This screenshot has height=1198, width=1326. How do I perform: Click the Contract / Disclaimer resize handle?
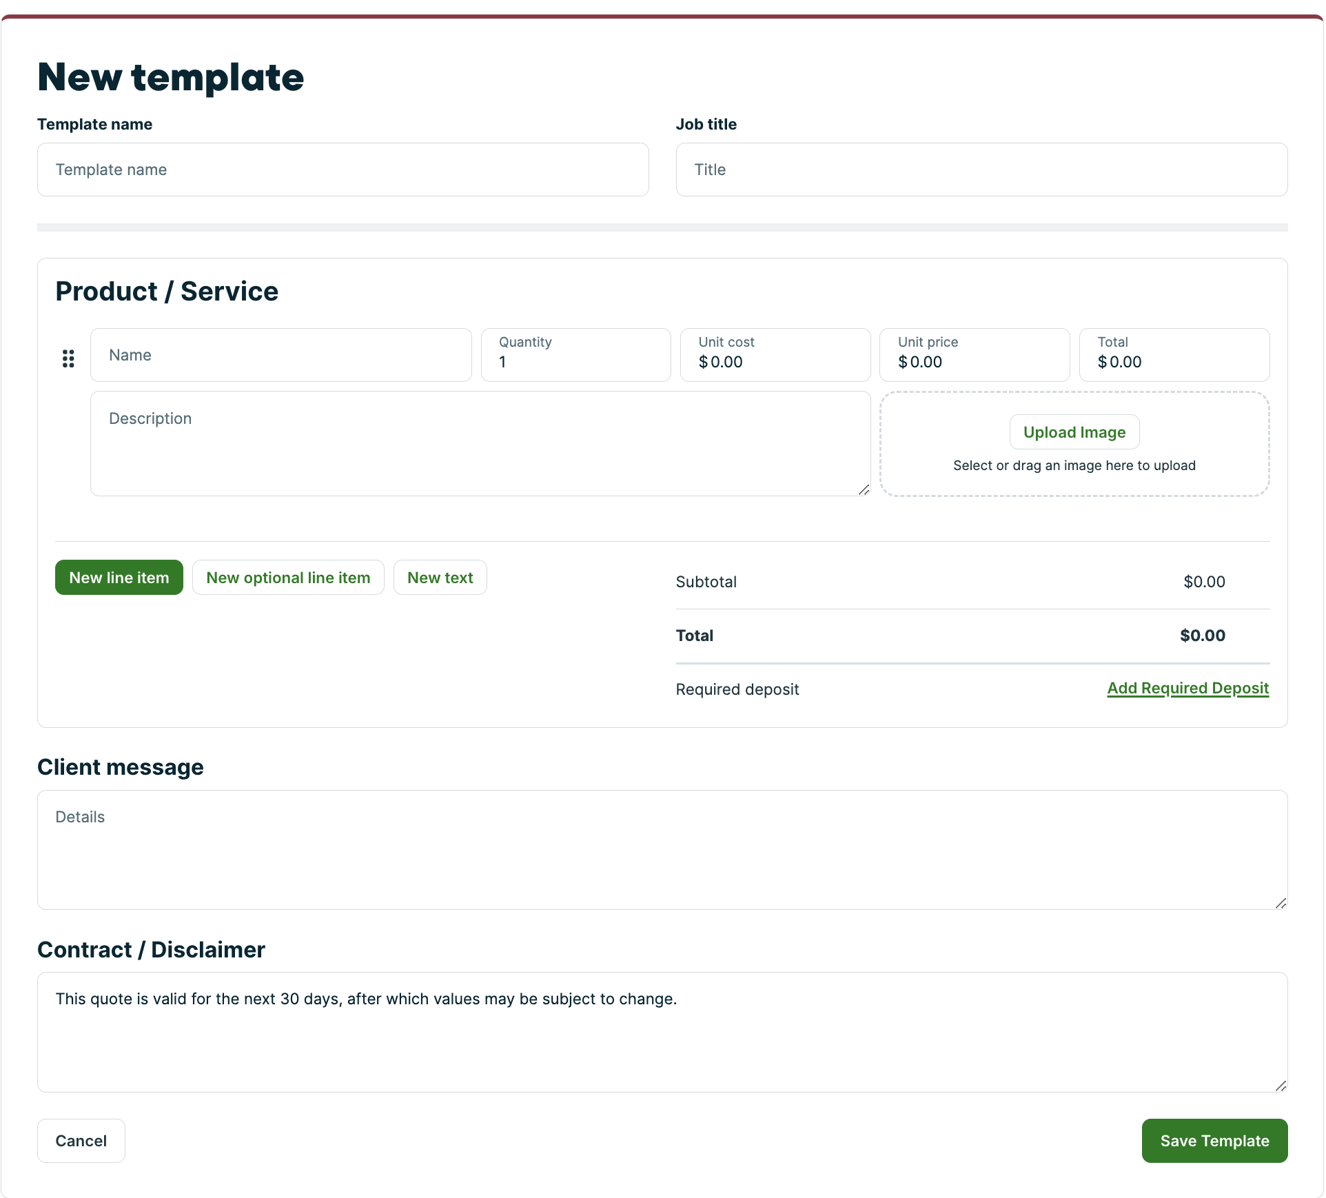point(1281,1086)
